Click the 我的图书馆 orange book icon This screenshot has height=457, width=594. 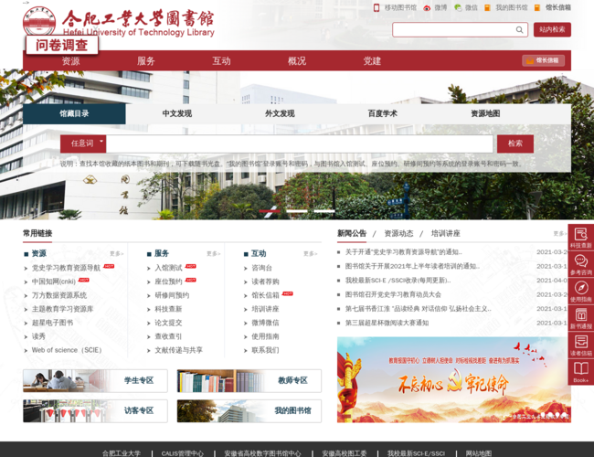pos(488,7)
